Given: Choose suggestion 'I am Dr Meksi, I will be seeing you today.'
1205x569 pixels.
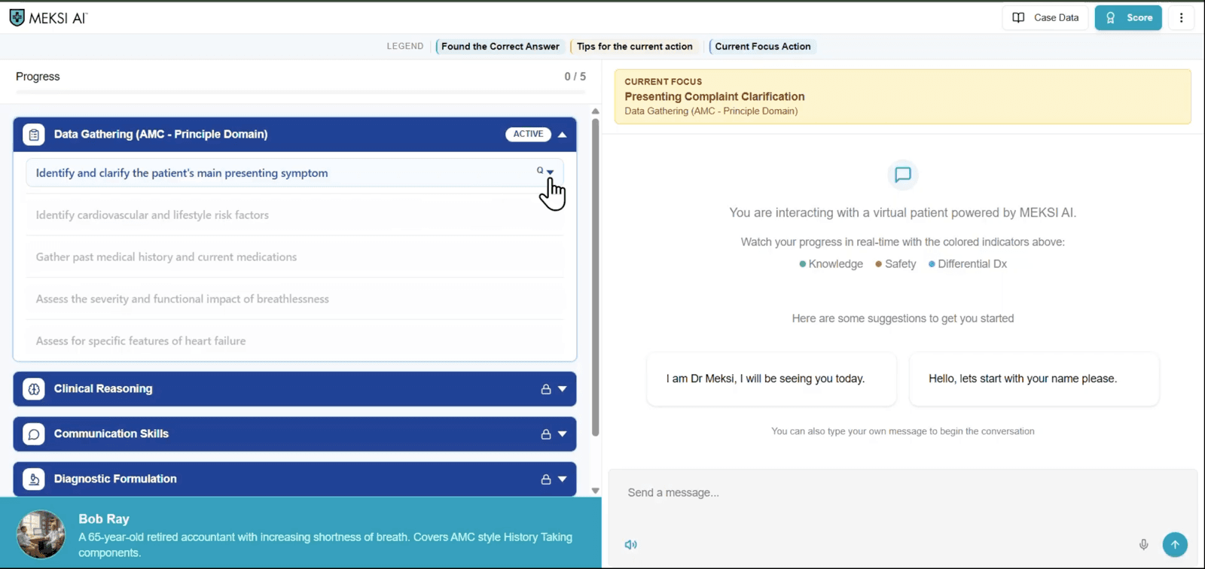Looking at the screenshot, I should pos(772,379).
